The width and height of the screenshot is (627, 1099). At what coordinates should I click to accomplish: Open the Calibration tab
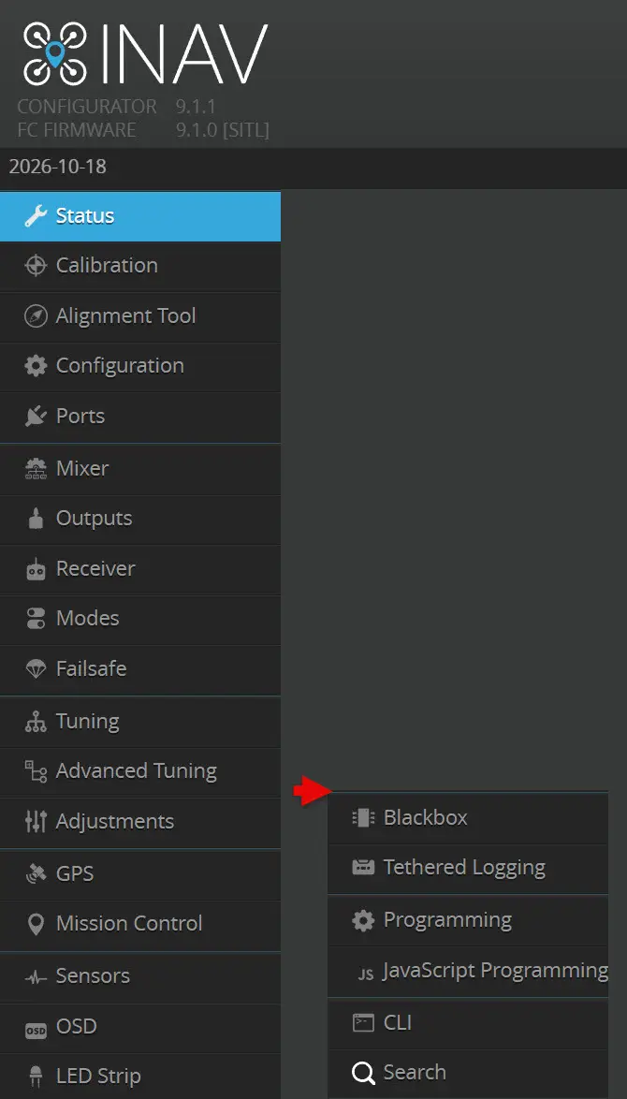[140, 266]
